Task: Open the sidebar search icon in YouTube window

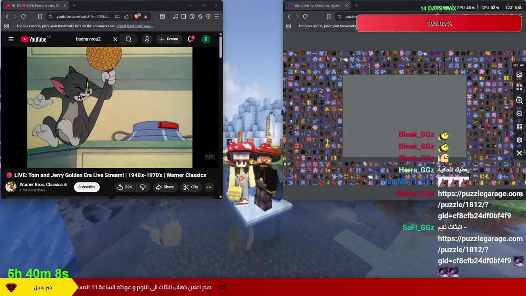Action: (162, 16)
